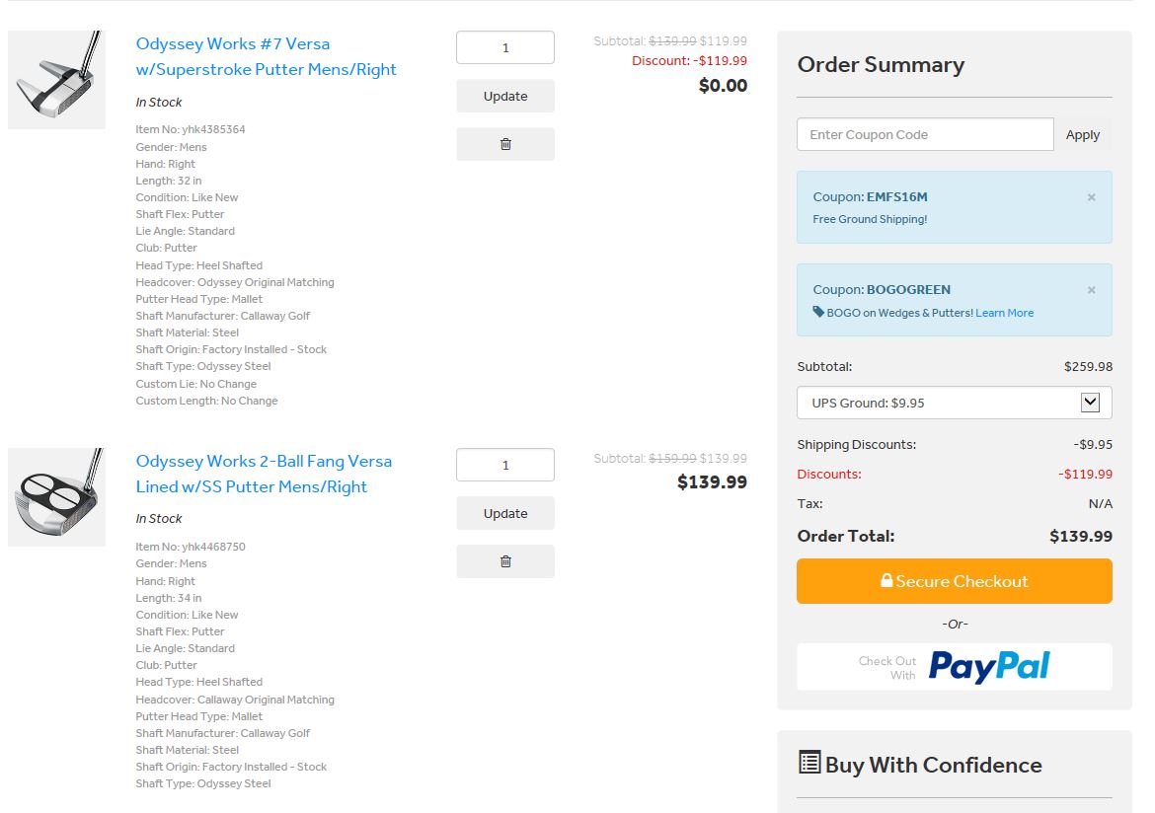Check out with PayPal
The image size is (1155, 813).
(954, 667)
